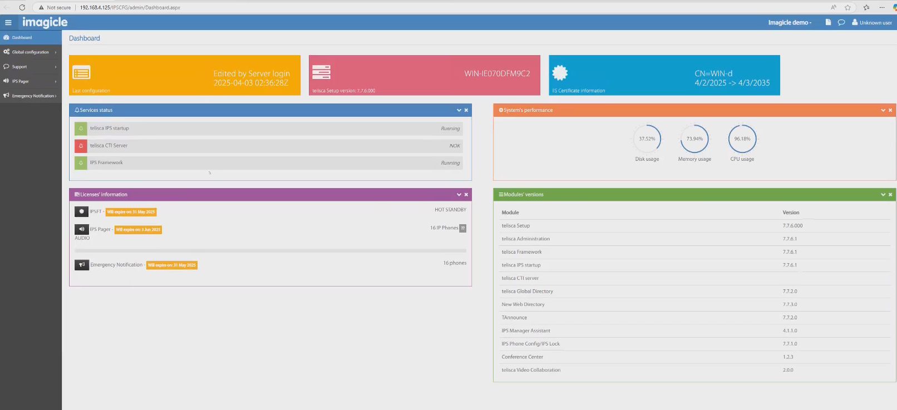Open the chat bubble icon in header
The width and height of the screenshot is (897, 410).
click(841, 22)
